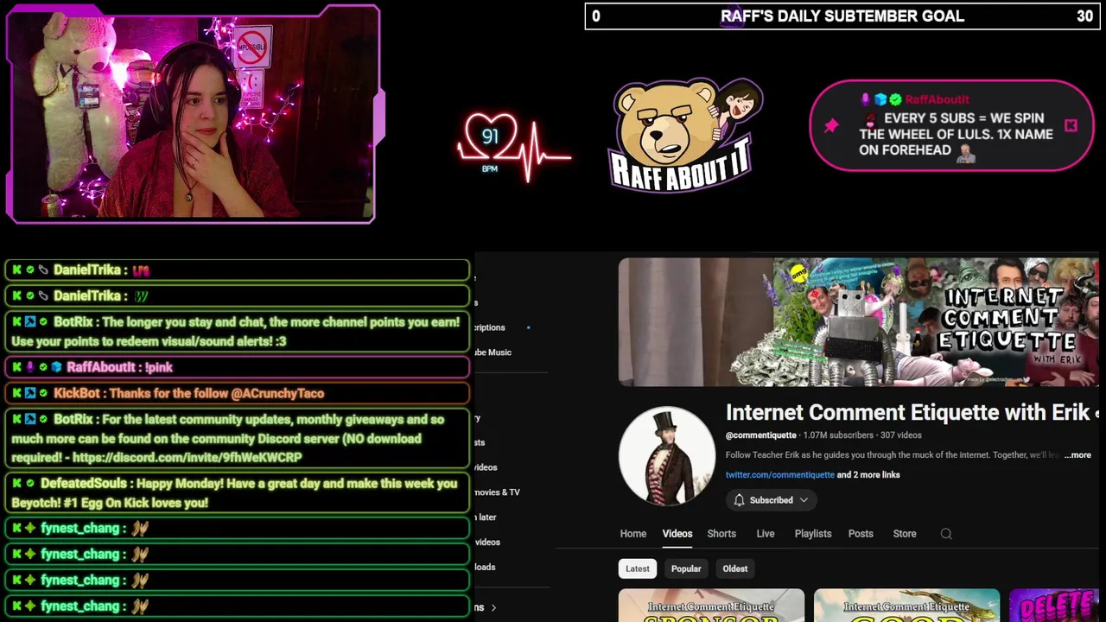Image resolution: width=1106 pixels, height=622 pixels.
Task: Click the Internet Comment Etiquette channel banner
Action: (859, 321)
